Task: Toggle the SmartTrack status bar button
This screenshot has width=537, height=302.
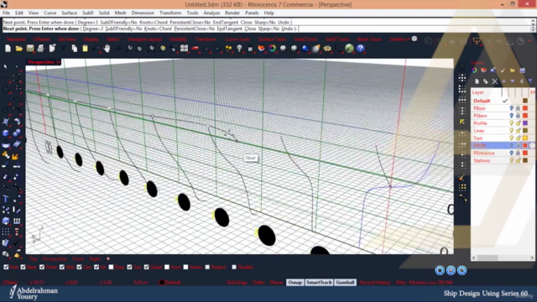Action: (x=319, y=283)
